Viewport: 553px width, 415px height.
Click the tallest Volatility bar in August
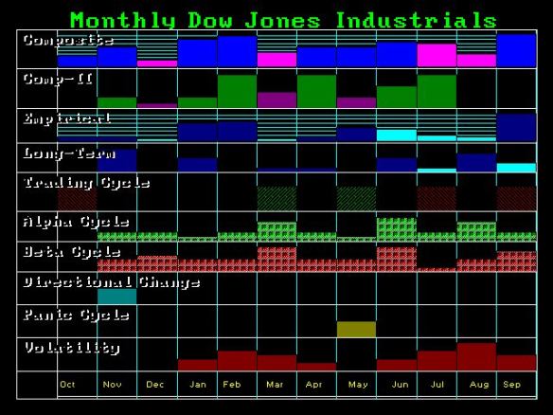point(476,356)
